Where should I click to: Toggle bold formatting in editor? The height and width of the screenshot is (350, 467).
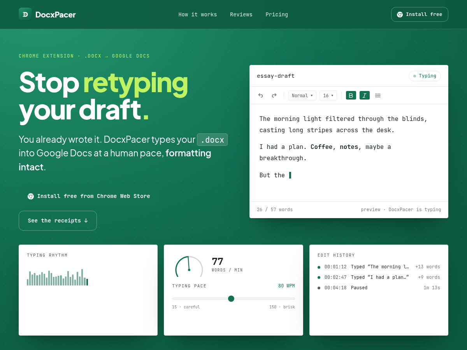pyautogui.click(x=351, y=95)
